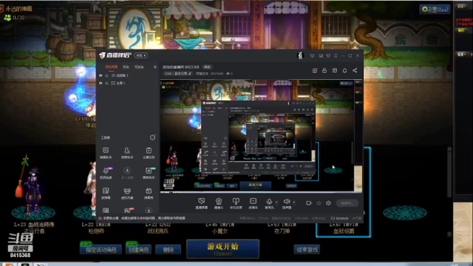
Task: Click 指定活动角色 button in the game
Action: [101, 249]
